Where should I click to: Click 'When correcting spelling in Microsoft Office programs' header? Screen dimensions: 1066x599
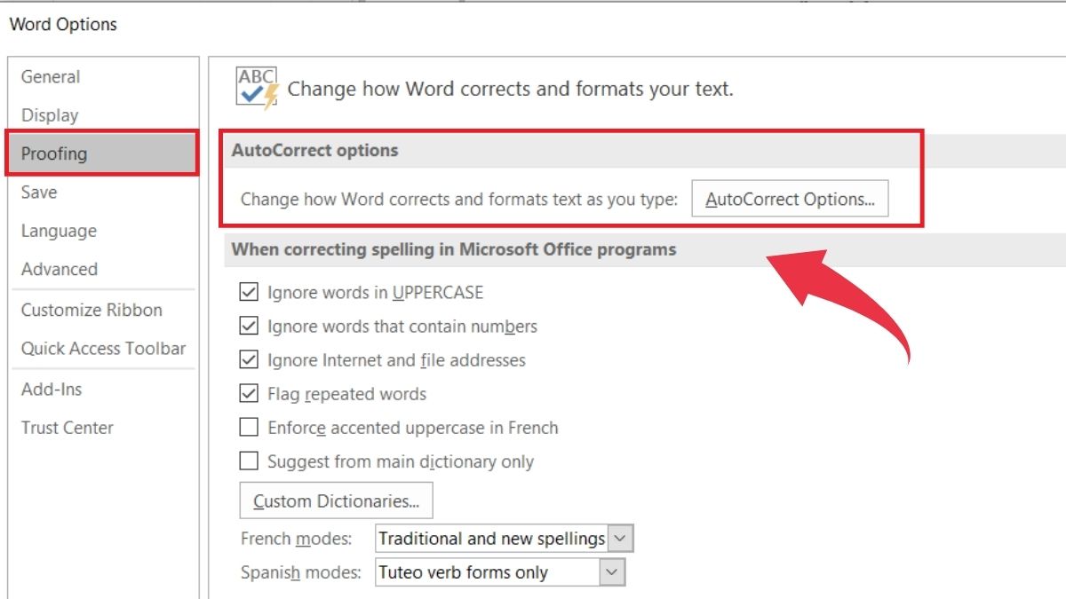(x=454, y=249)
